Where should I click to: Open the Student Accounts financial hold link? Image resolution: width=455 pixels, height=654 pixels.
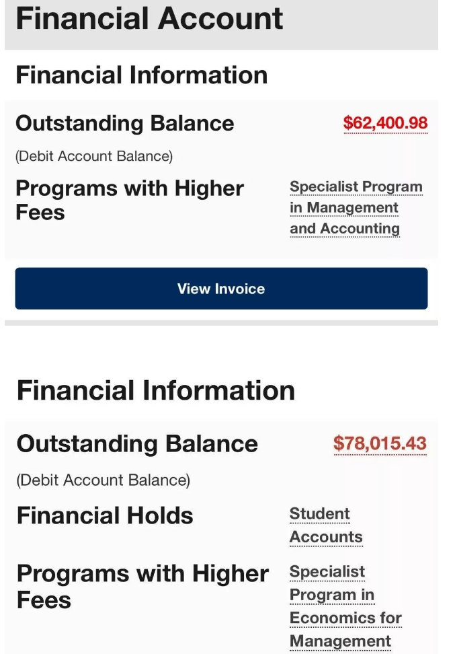[326, 525]
